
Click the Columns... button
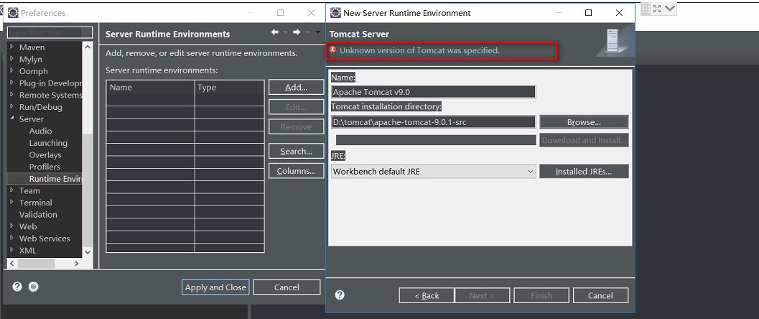[x=297, y=171]
